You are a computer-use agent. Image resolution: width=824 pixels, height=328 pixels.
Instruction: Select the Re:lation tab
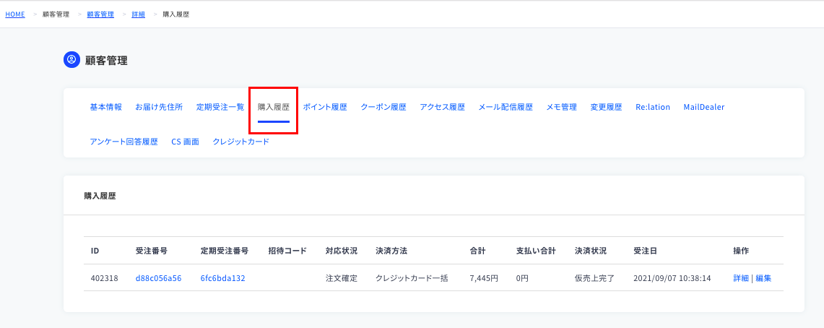tap(653, 107)
